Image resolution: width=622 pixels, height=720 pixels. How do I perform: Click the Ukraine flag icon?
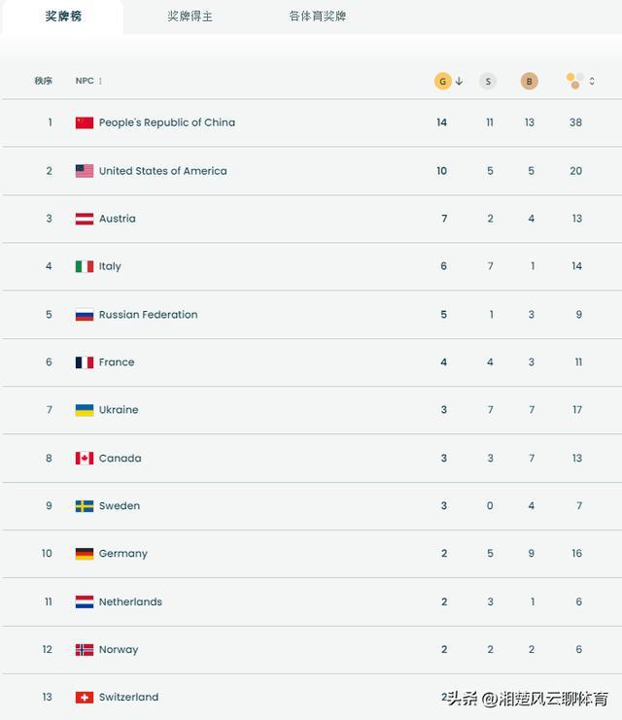click(x=85, y=410)
